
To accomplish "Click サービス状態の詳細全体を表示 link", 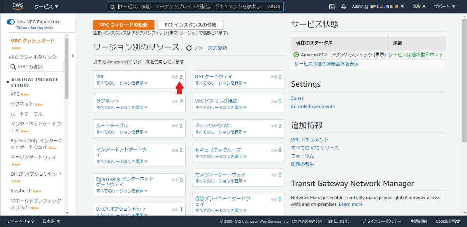I will tap(326, 64).
